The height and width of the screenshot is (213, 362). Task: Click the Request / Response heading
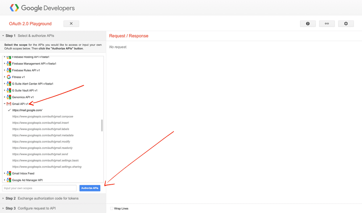coord(129,36)
